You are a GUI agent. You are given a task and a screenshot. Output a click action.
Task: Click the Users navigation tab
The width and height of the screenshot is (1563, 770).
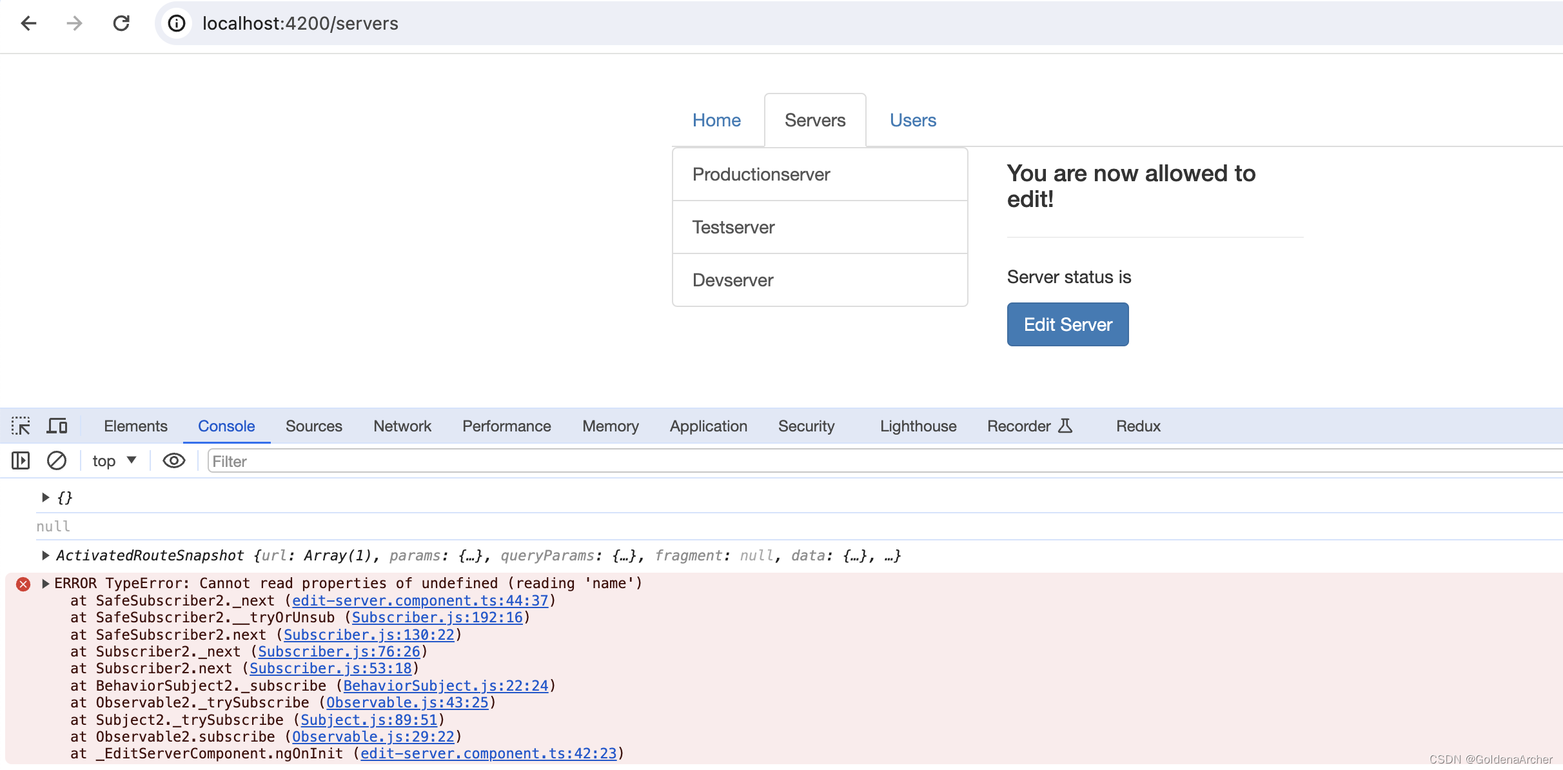point(912,120)
